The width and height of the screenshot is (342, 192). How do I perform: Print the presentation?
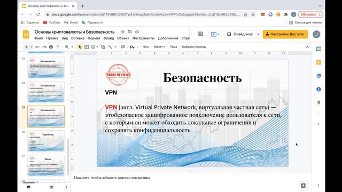tap(51, 47)
